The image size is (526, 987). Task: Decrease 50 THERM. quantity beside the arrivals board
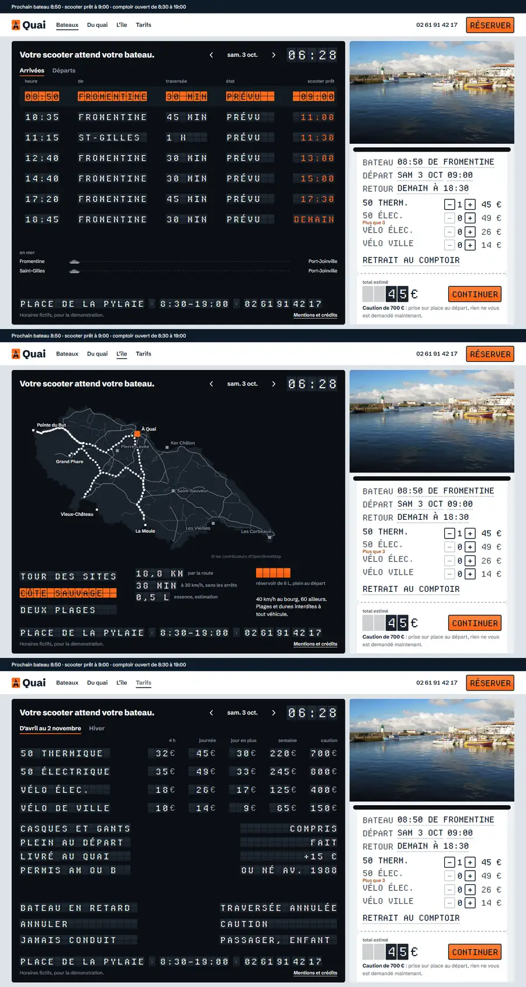449,205
